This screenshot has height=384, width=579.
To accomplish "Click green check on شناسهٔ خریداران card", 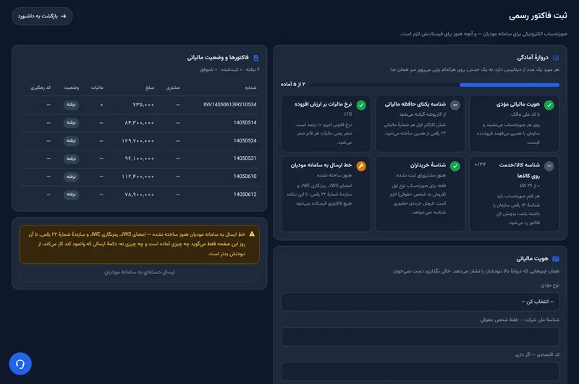I will [x=455, y=166].
